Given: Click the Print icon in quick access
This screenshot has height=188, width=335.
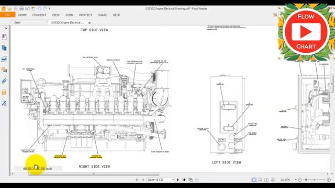Looking at the screenshot, I should (x=21, y=9).
